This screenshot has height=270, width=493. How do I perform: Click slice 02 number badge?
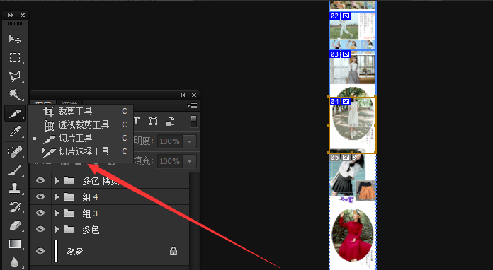click(335, 16)
